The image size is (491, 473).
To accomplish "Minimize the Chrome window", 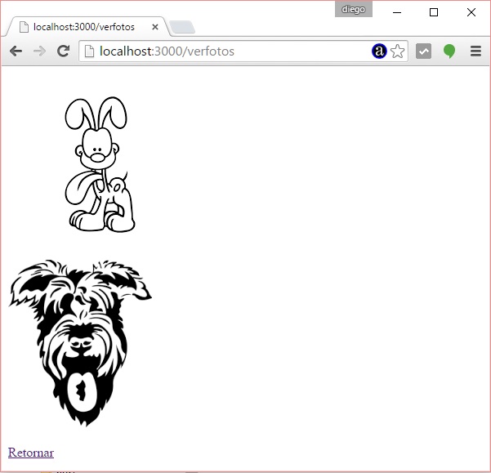I will click(397, 12).
